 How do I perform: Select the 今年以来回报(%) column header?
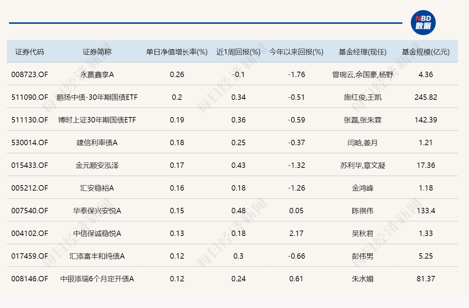point(296,52)
